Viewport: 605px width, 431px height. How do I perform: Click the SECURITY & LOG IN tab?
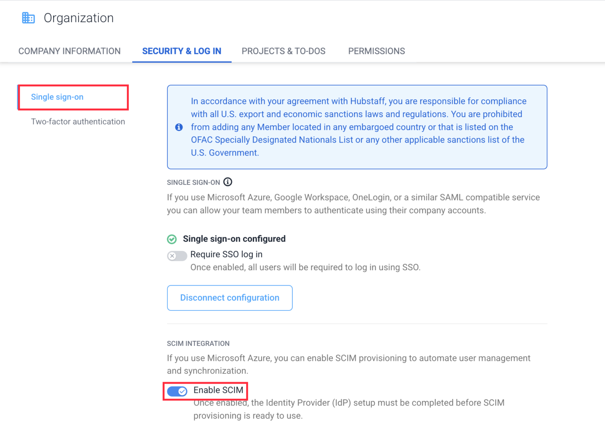point(182,51)
